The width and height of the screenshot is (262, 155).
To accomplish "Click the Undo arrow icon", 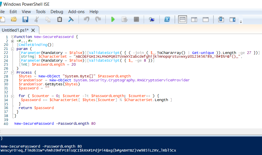I will coord(87,19).
